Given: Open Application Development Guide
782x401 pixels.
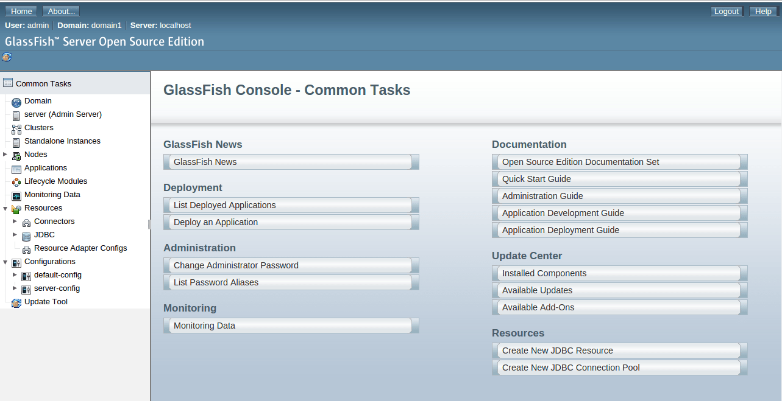Looking at the screenshot, I should [620, 213].
